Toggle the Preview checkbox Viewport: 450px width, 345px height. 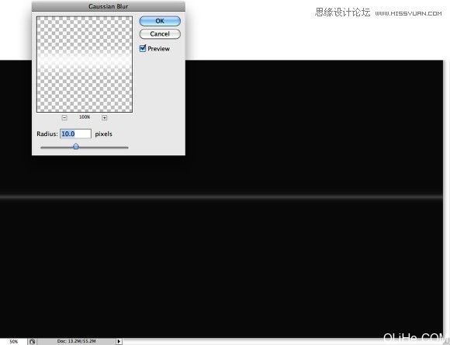click(143, 48)
